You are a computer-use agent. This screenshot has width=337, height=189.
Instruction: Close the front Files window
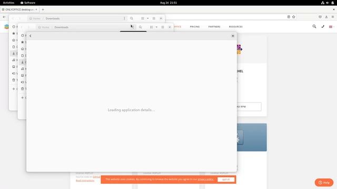(170, 27)
